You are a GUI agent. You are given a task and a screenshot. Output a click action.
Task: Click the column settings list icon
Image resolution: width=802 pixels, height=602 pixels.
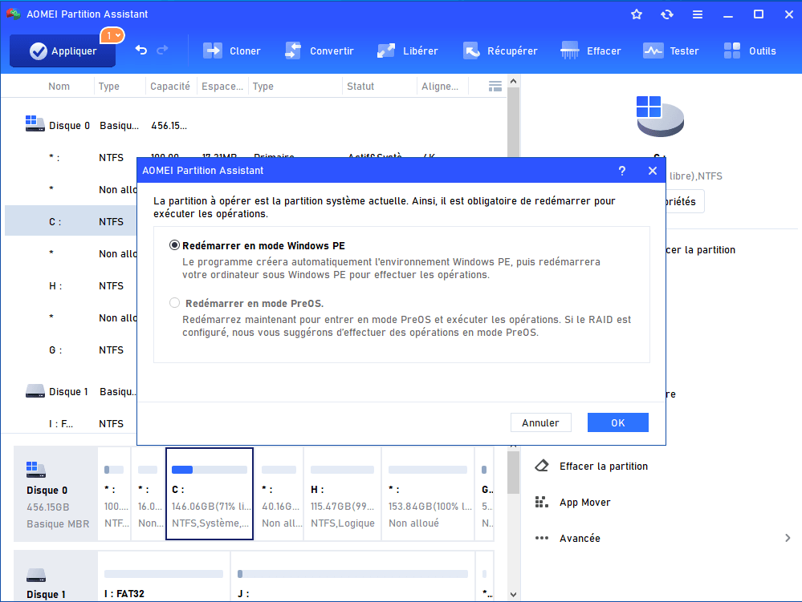(x=495, y=87)
